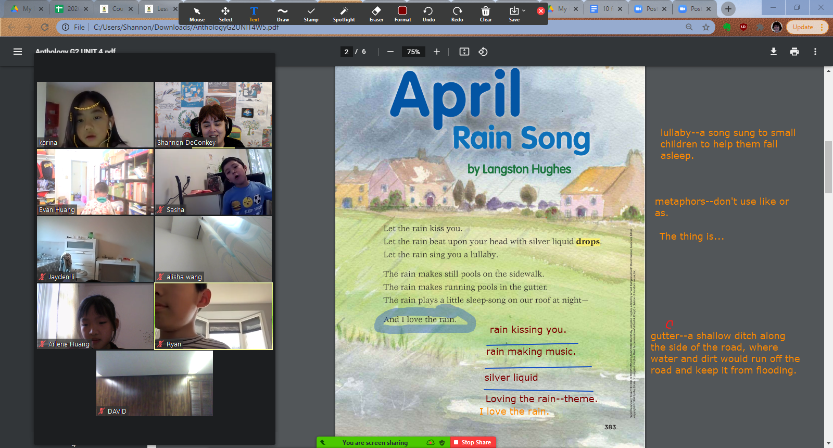Activate the Text annotation tool
Screen dimensions: 833x448
coord(254,14)
